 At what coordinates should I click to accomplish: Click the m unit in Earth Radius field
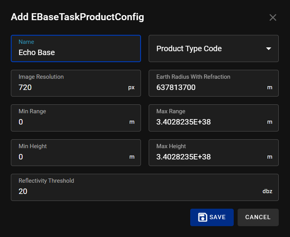point(270,87)
